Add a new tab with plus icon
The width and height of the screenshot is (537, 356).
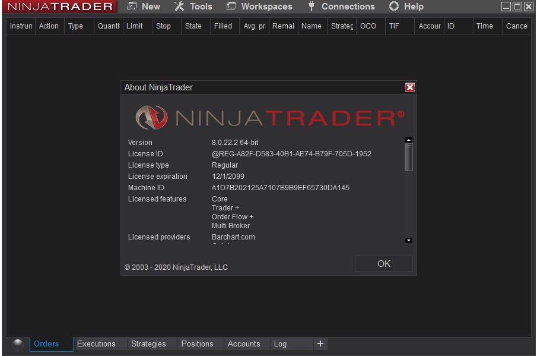coord(320,344)
